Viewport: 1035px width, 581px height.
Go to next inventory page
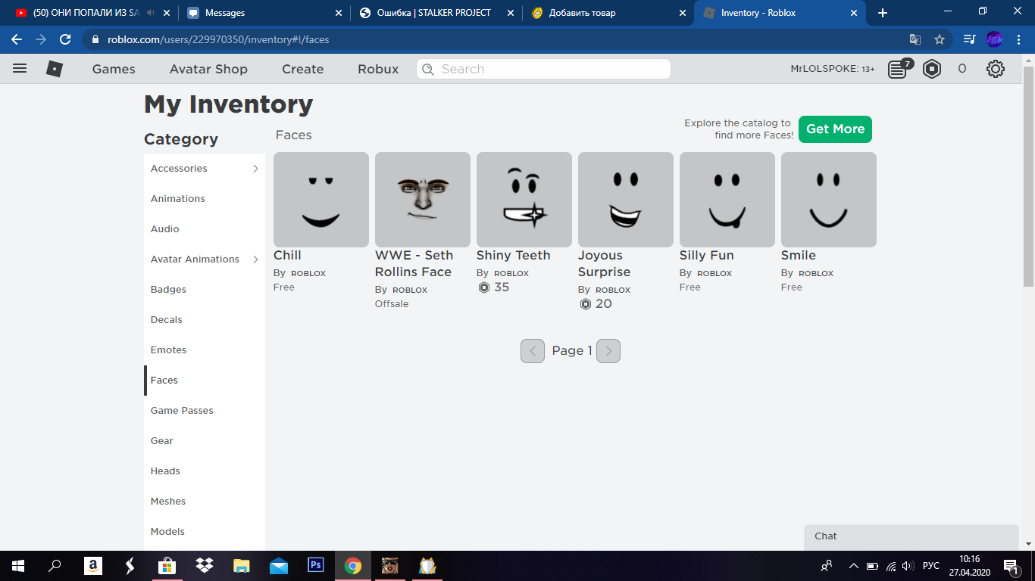608,351
